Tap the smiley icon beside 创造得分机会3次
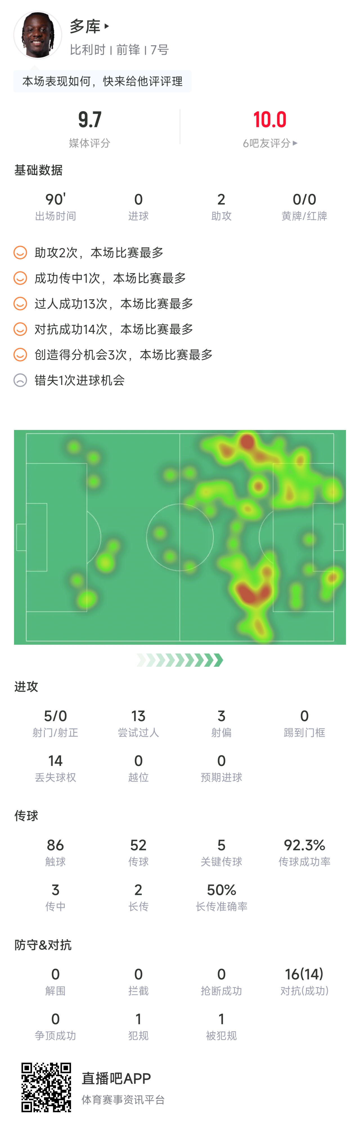This screenshot has width=360, height=1126. [20, 354]
